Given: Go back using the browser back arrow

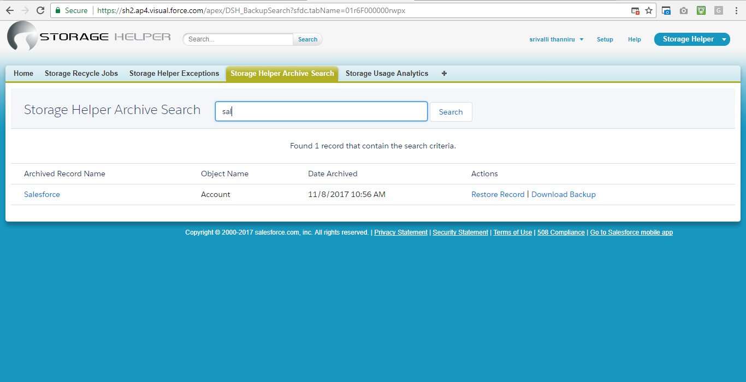Looking at the screenshot, I should tap(10, 10).
